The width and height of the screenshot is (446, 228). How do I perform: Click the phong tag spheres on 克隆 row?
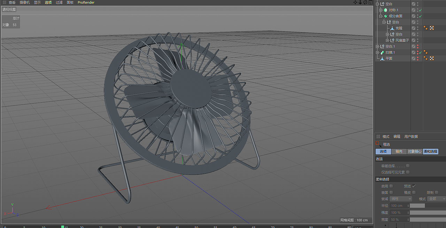[x=426, y=28]
